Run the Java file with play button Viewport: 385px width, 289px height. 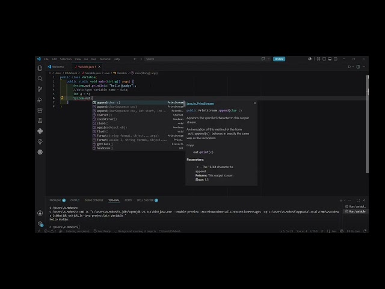(350, 67)
